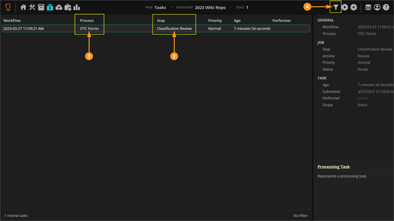Image resolution: width=394 pixels, height=221 pixels.
Task: Click the No Filter status label
Action: pos(300,216)
